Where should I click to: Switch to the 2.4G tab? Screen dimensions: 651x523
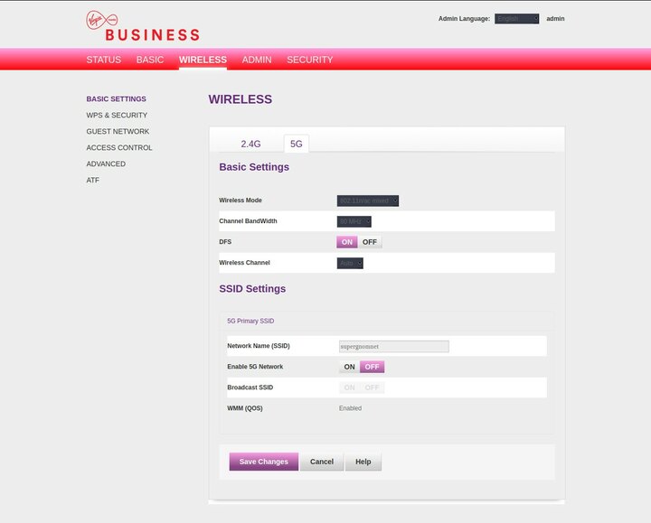click(250, 144)
